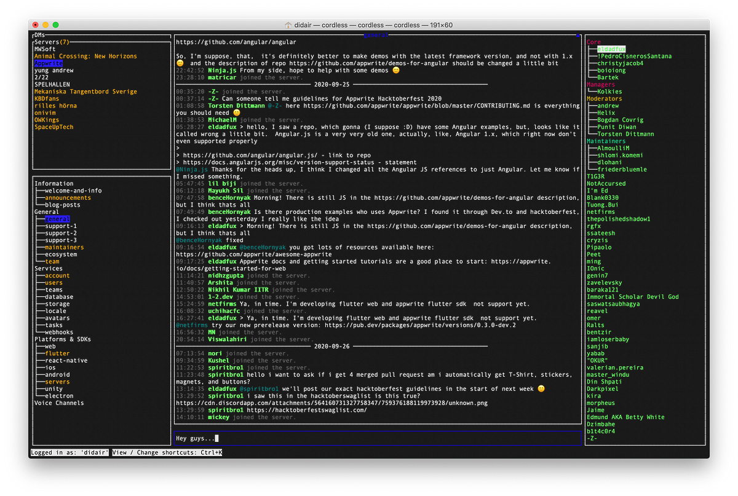Select member Kolkies under Managers
This screenshot has height=496, width=738.
coord(609,92)
